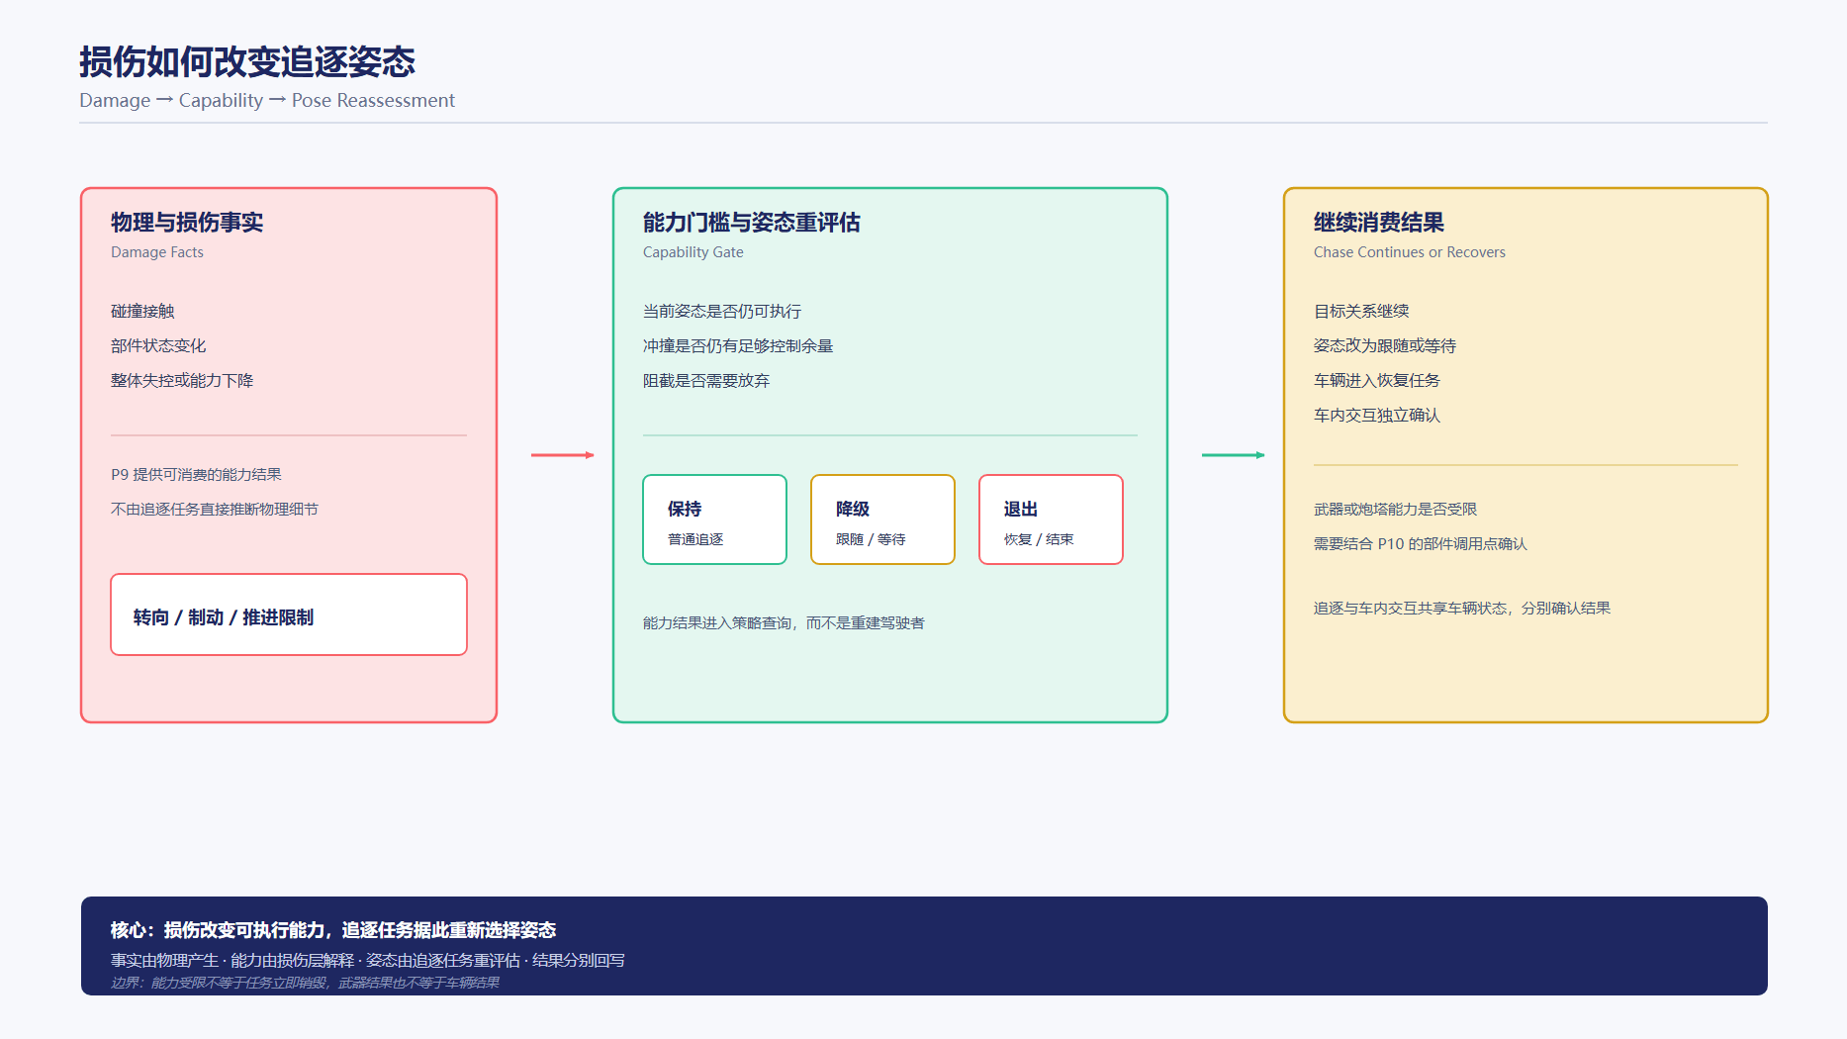Click text P9 提供可消费的能力结果
Image resolution: width=1847 pixels, height=1039 pixels.
click(196, 474)
